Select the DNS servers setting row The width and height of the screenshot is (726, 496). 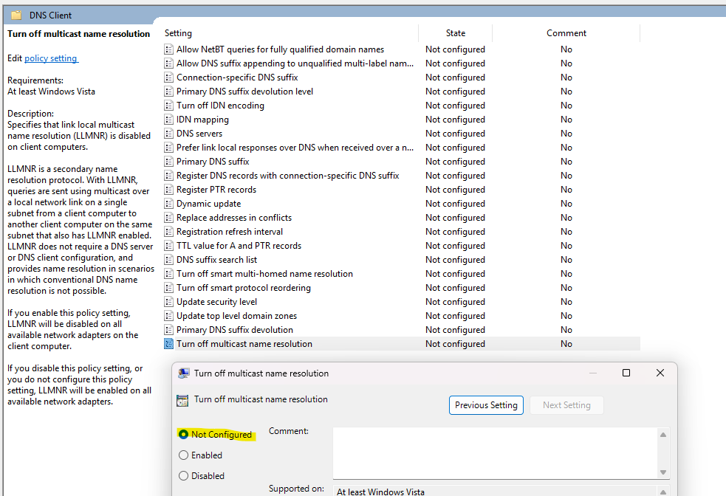point(402,134)
